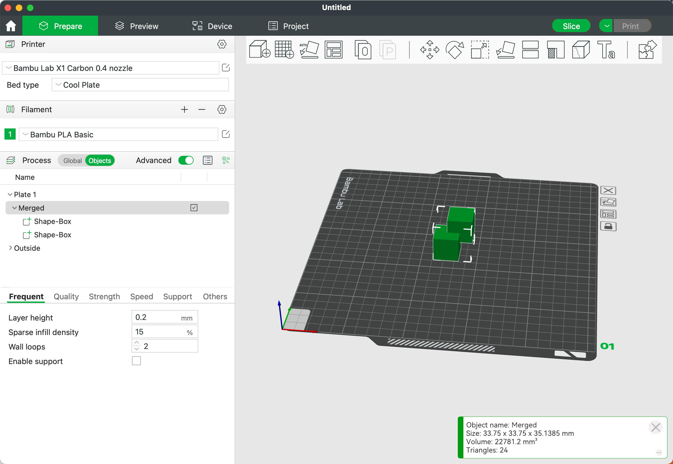Select the Rotate tool

pyautogui.click(x=454, y=49)
